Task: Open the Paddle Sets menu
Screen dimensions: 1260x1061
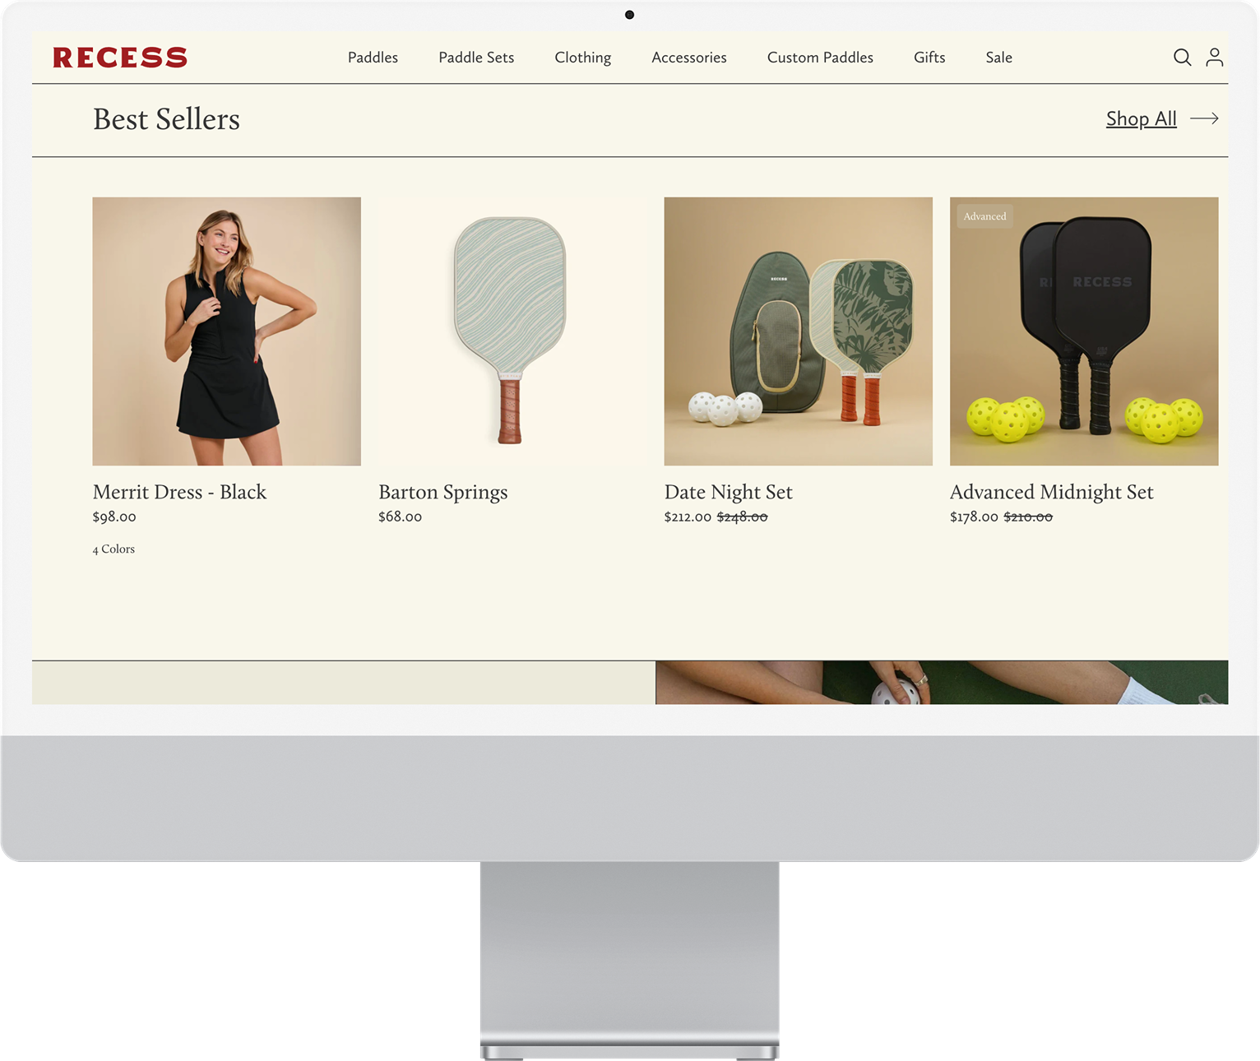Action: point(476,58)
